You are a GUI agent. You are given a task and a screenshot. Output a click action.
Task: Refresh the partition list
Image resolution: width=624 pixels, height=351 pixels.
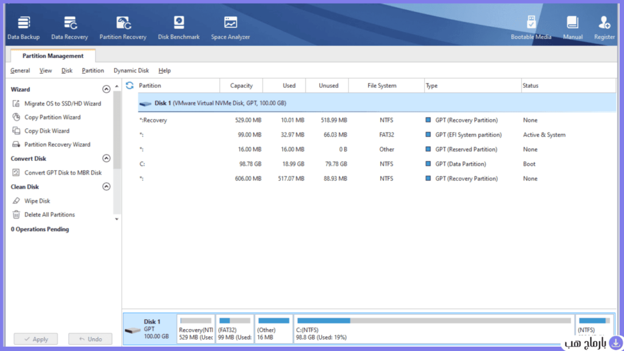coord(130,85)
